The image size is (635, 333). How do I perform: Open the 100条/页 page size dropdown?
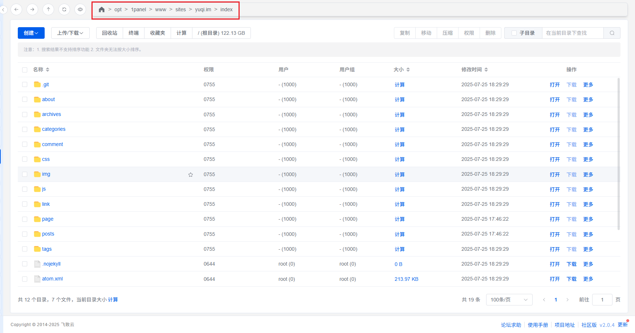point(509,300)
